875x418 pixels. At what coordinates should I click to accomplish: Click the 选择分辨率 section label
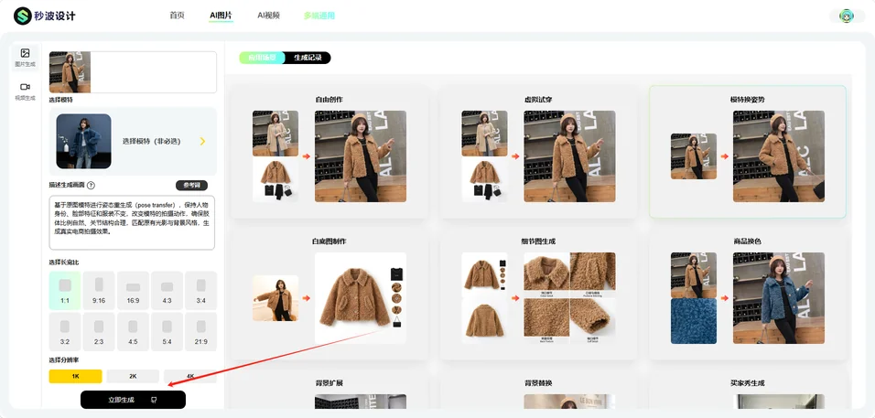(x=64, y=360)
